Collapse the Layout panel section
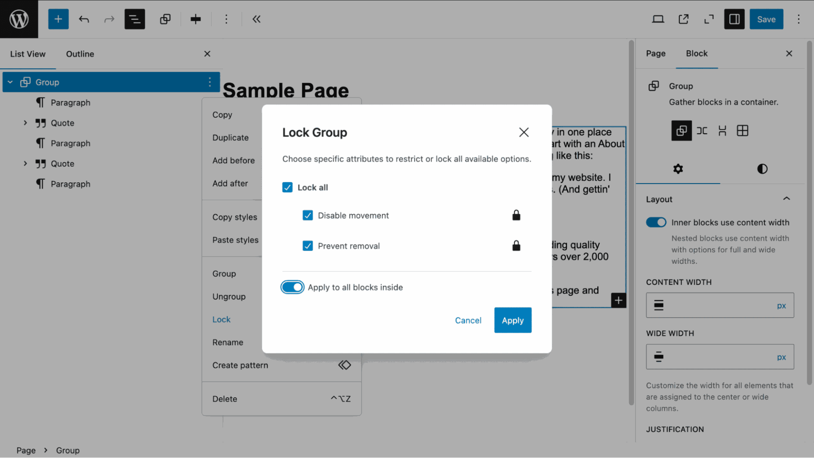Image resolution: width=814 pixels, height=458 pixels. [786, 199]
